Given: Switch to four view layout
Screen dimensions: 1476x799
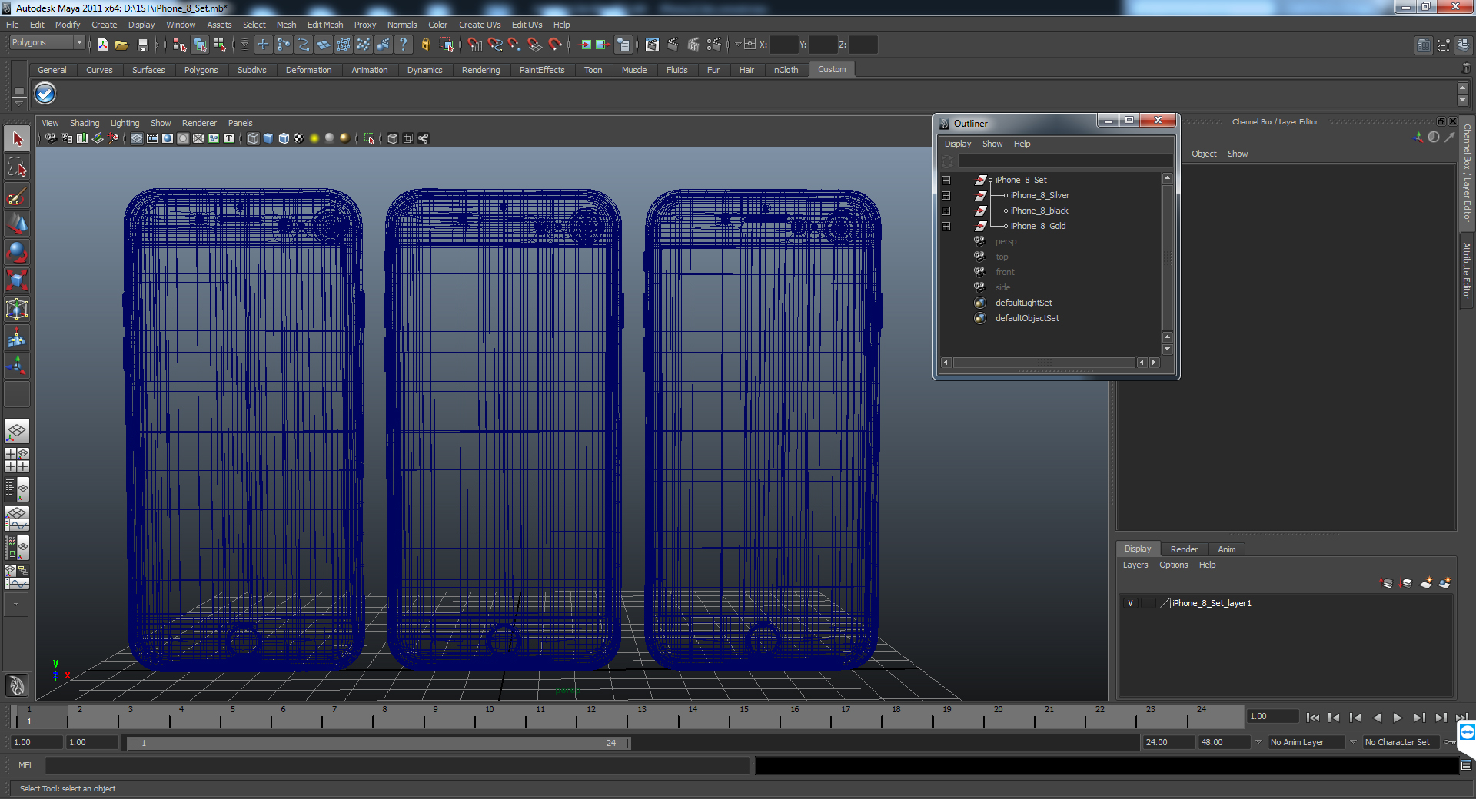Looking at the screenshot, I should click(x=17, y=460).
